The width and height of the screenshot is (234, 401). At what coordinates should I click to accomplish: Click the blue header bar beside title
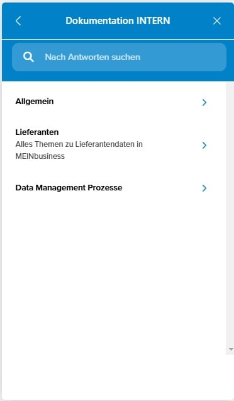pos(191,21)
